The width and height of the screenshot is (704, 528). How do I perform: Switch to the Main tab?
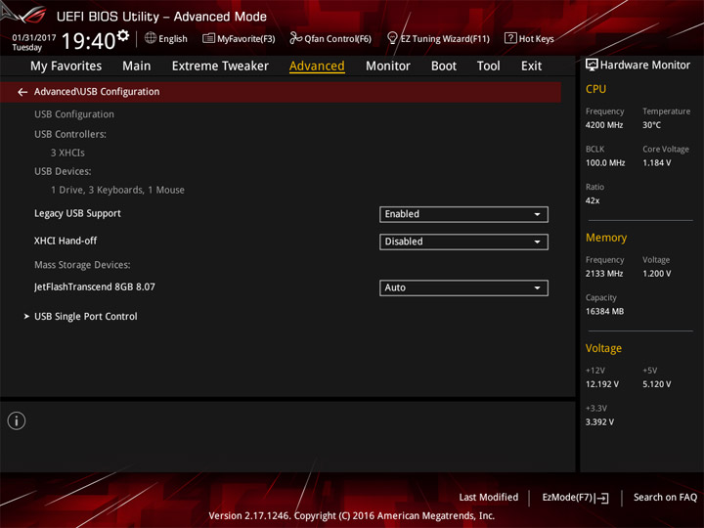[137, 66]
